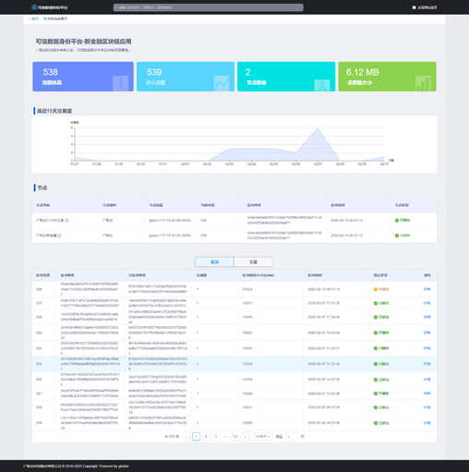Viewport: 469px width, 472px height.
Task: Click the green status icon of block 536
Action: coord(376,317)
